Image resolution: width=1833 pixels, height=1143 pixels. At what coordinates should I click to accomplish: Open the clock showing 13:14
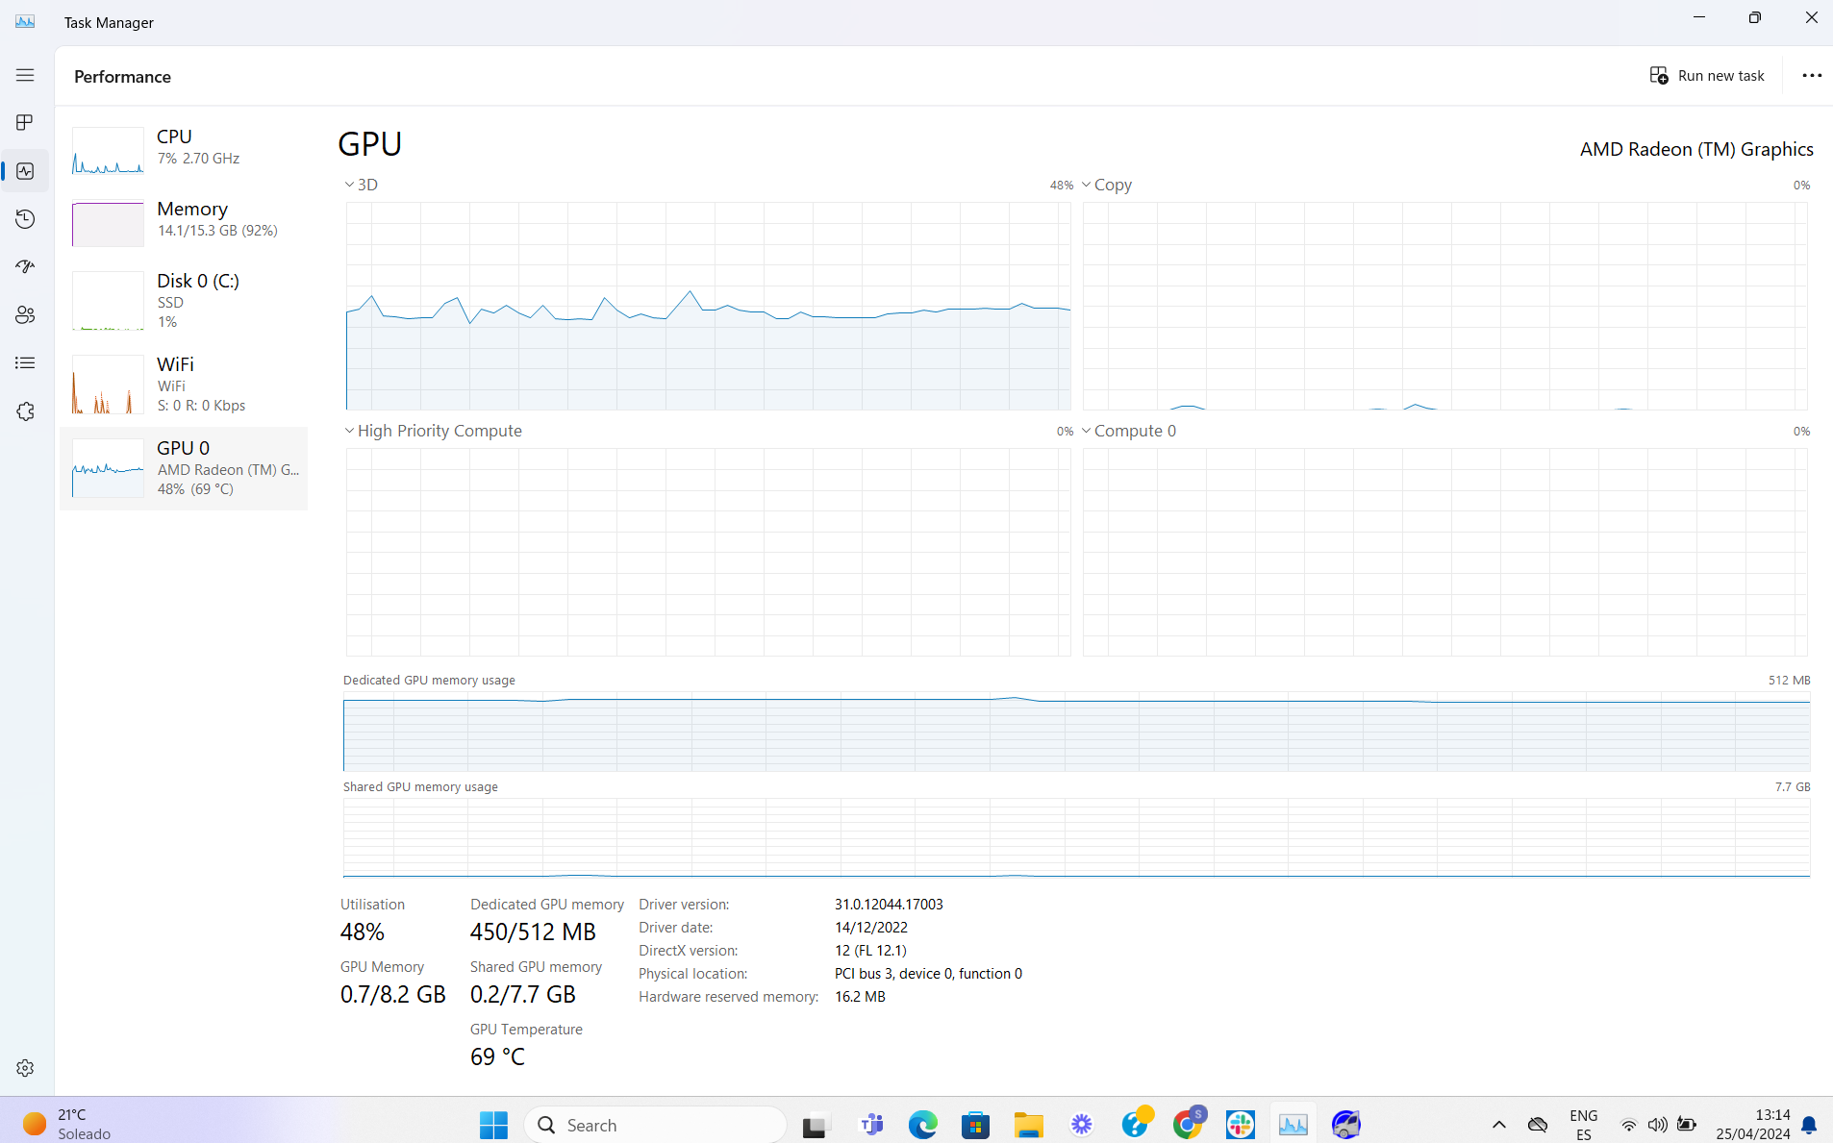[x=1753, y=1125]
